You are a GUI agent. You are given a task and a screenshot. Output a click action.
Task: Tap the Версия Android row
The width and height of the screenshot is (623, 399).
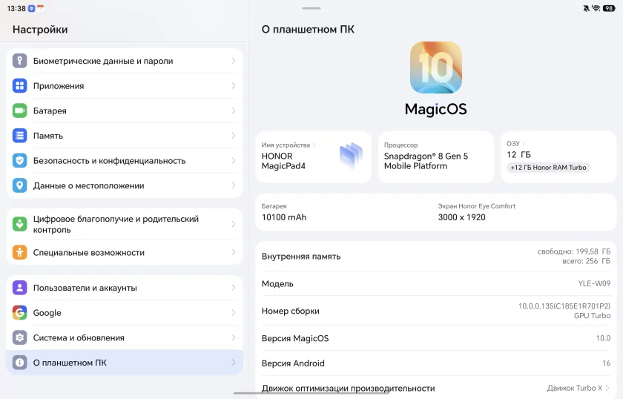436,363
